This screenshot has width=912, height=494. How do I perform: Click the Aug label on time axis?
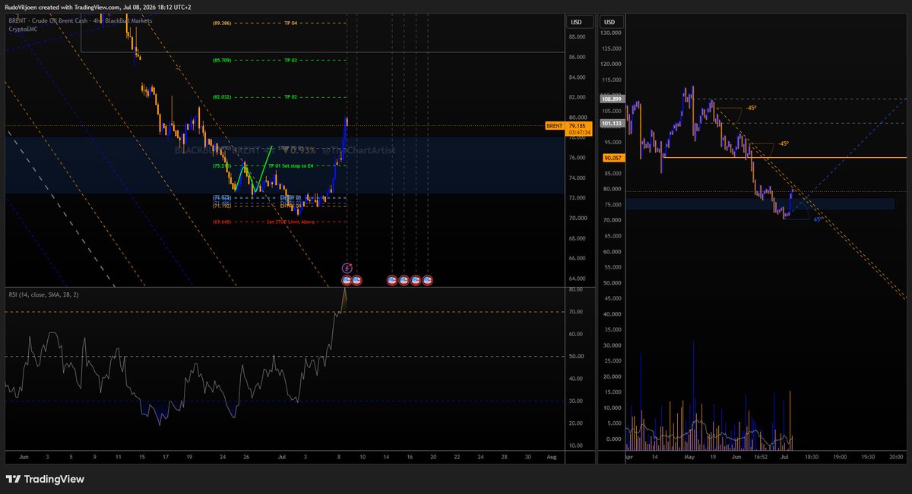coord(553,458)
